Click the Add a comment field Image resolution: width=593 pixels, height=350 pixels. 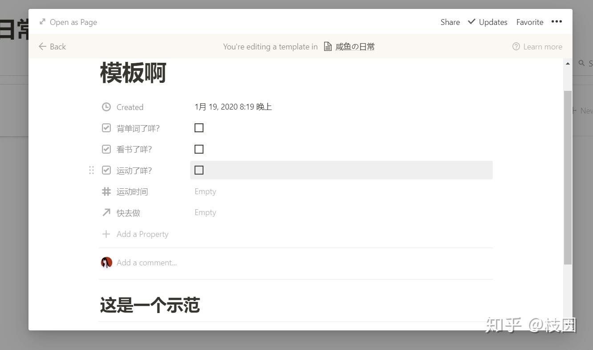(146, 262)
